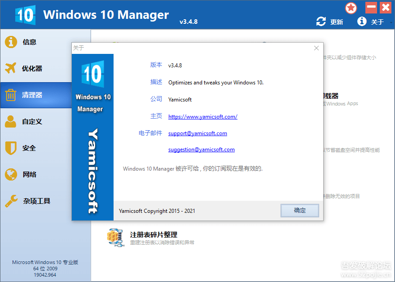Click the suggestion@yamicsoft.com email link

202,150
